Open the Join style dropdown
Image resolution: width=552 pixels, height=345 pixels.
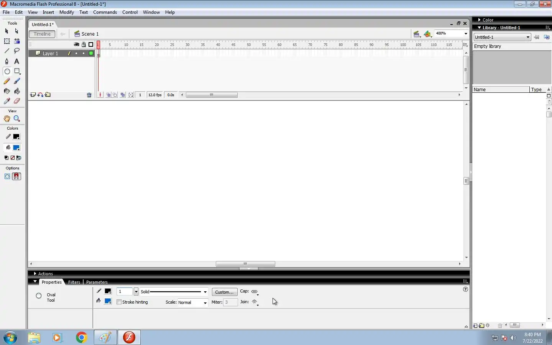[x=255, y=302]
